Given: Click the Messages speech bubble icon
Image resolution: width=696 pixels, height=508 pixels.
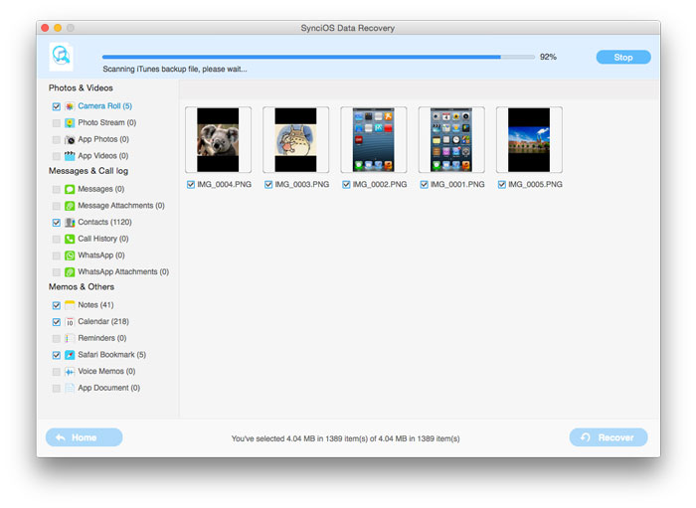Looking at the screenshot, I should [x=70, y=190].
